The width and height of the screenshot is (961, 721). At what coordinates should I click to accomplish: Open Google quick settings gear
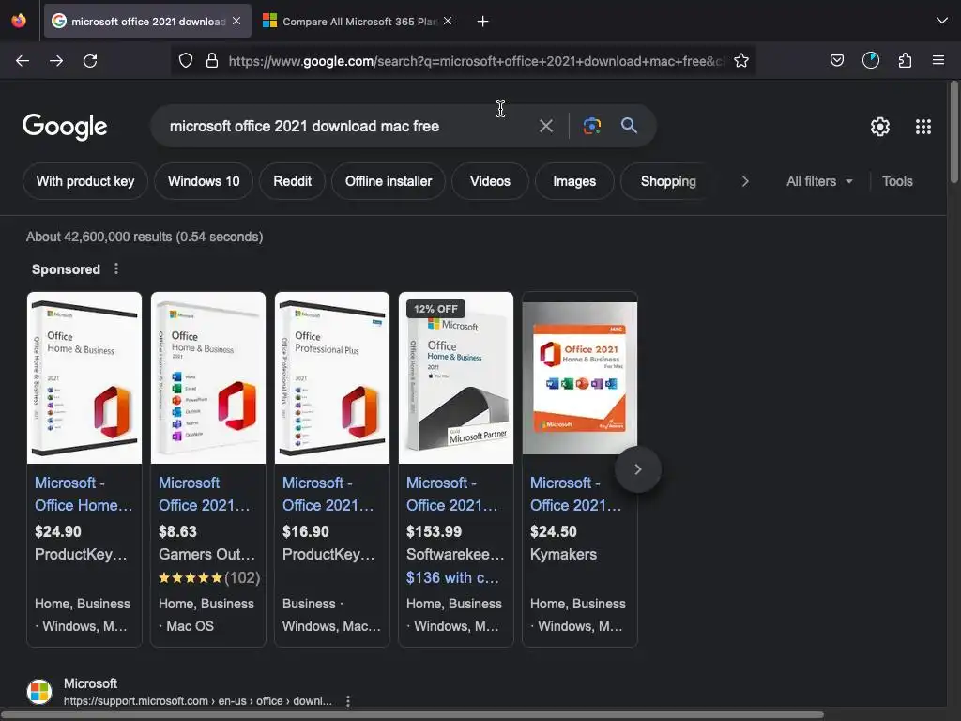(x=880, y=127)
